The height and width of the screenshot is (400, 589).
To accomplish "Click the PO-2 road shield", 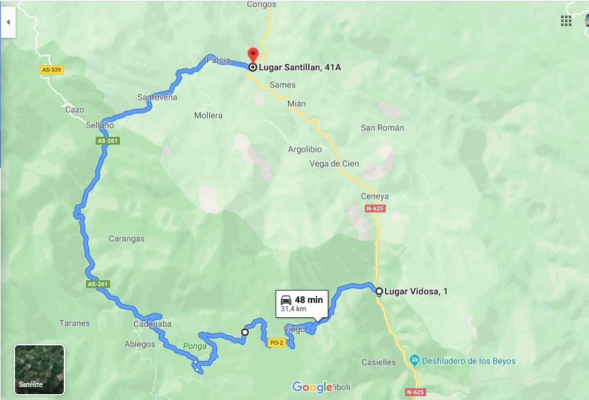I will click(x=276, y=343).
